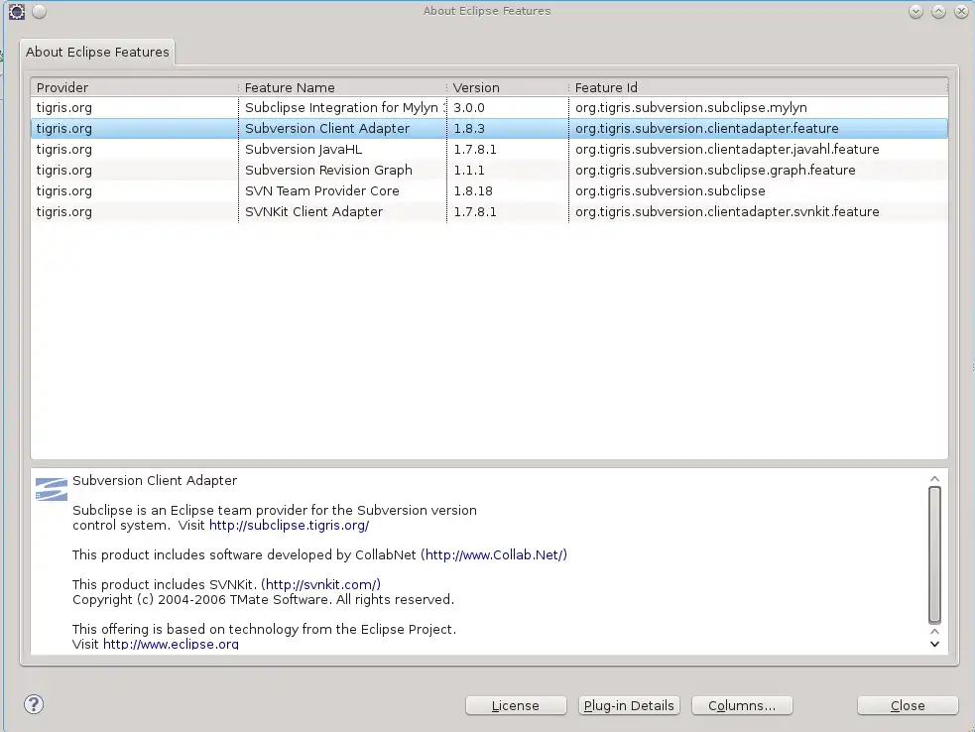Sort by Provider column header
Screen dimensions: 975x732
134,87
